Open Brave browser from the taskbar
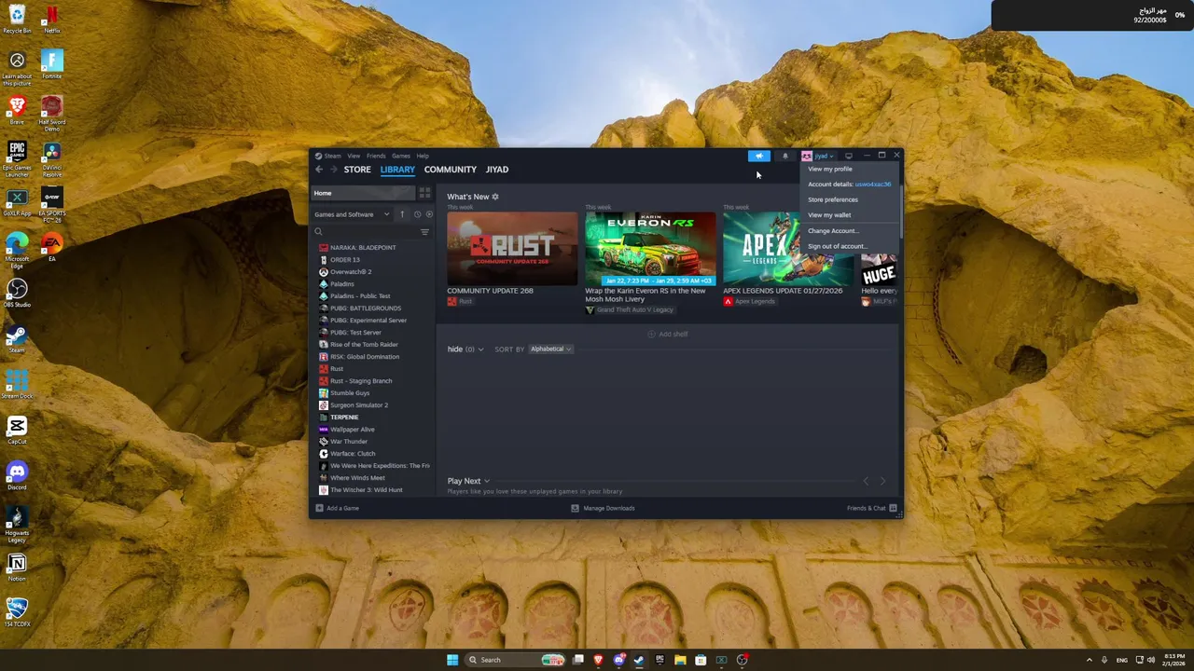1194x671 pixels. (598, 660)
